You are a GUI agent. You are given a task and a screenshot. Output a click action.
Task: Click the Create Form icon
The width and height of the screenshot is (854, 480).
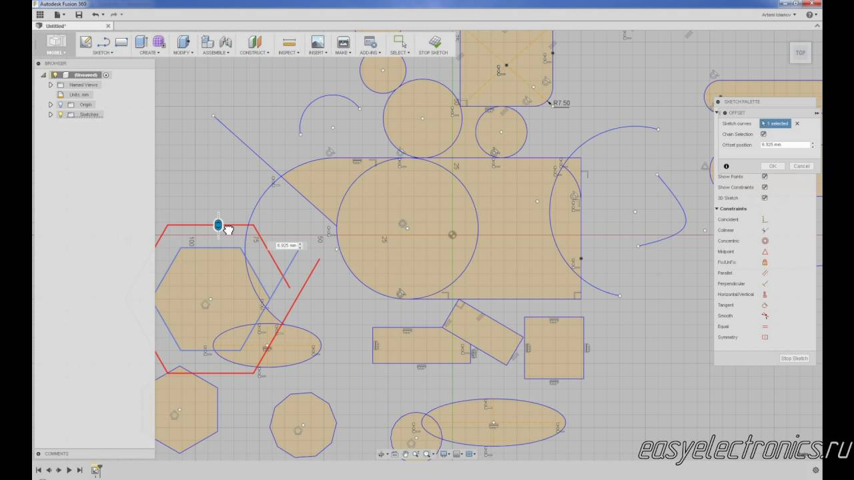click(159, 42)
